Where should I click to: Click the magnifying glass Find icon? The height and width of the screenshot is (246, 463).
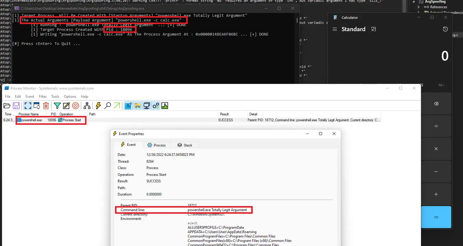coord(108,106)
